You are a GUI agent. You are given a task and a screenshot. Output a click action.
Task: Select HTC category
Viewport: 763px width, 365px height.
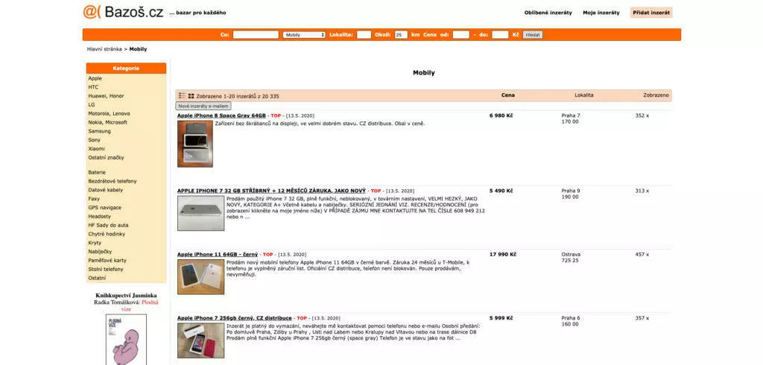pyautogui.click(x=93, y=87)
